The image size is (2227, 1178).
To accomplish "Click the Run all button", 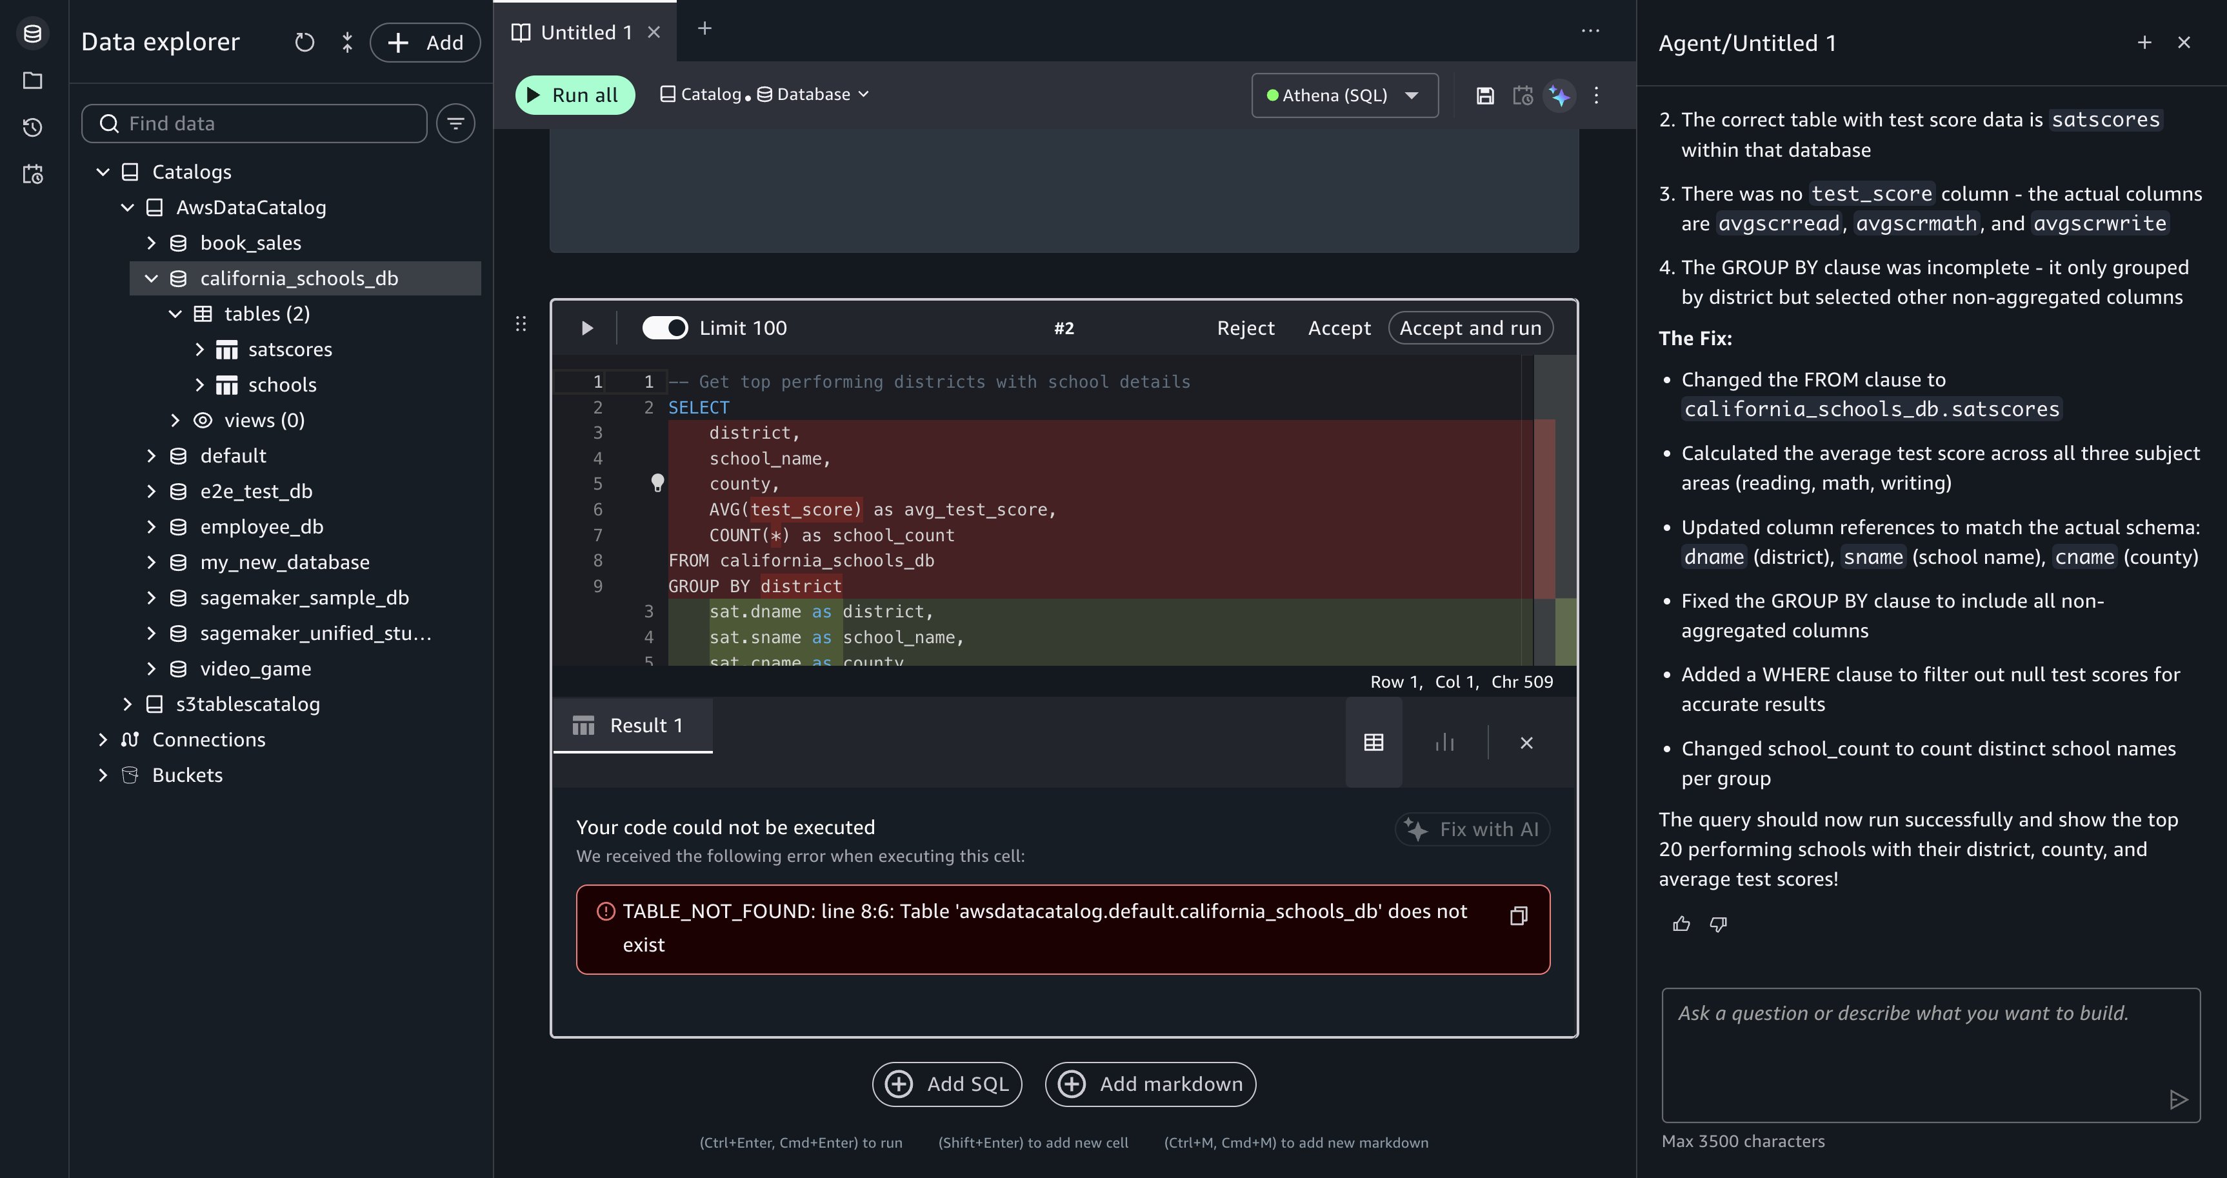I will (x=575, y=95).
